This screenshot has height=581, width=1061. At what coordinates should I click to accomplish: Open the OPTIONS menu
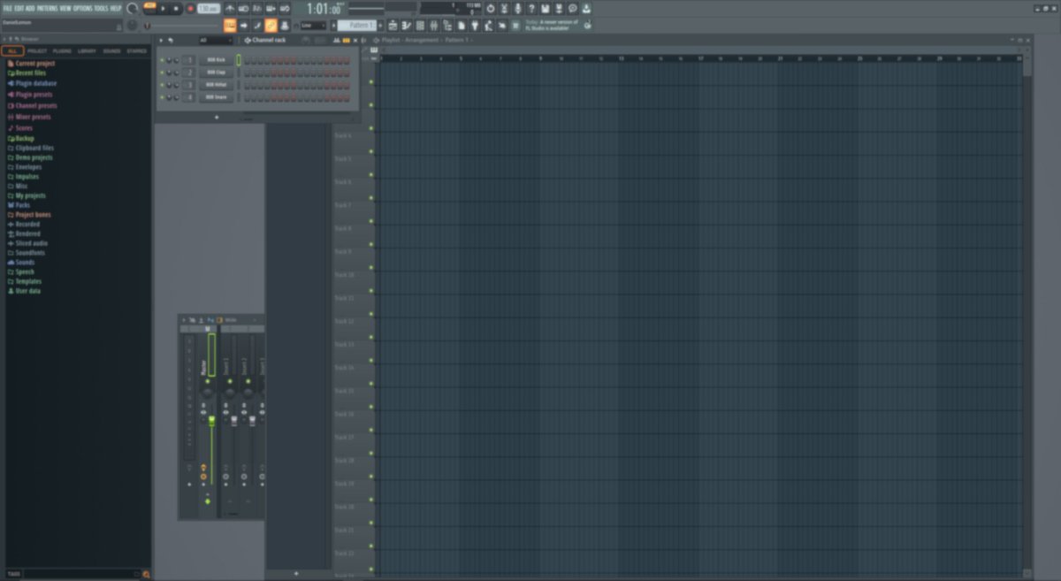pyautogui.click(x=82, y=8)
